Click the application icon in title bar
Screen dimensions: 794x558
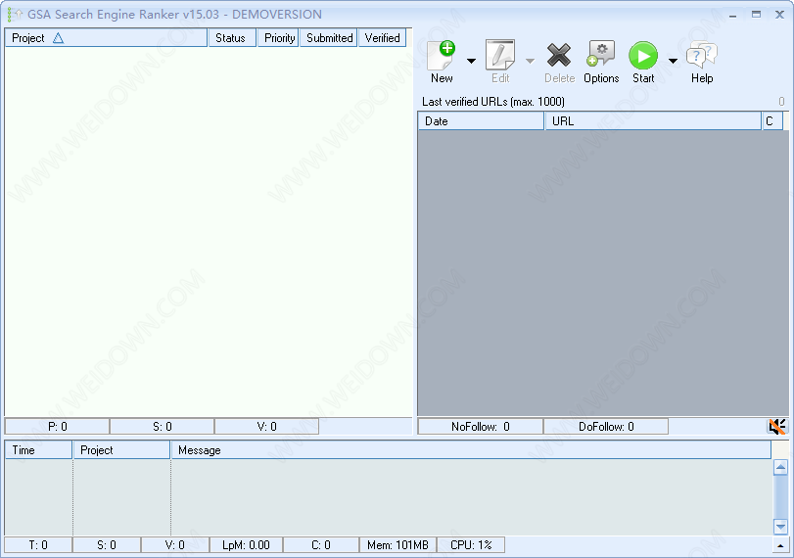click(x=14, y=14)
